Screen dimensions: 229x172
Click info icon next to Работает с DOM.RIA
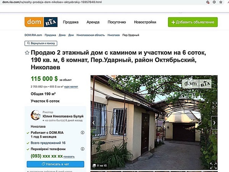tap(82, 133)
